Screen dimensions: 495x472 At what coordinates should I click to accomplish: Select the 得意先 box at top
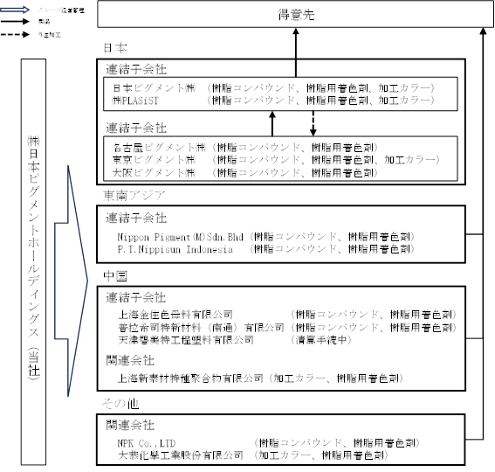click(295, 14)
